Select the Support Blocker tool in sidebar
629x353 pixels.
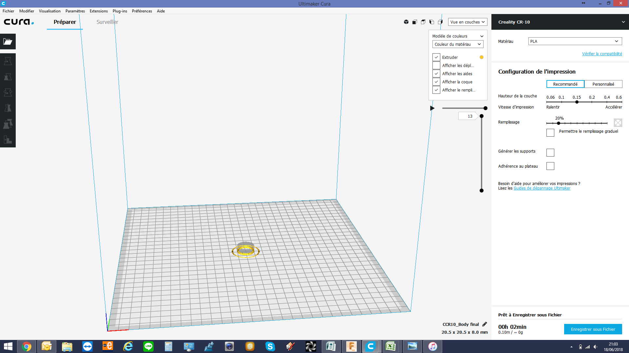click(8, 140)
